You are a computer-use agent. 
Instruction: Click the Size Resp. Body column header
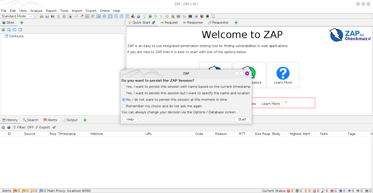pyautogui.click(x=267, y=134)
